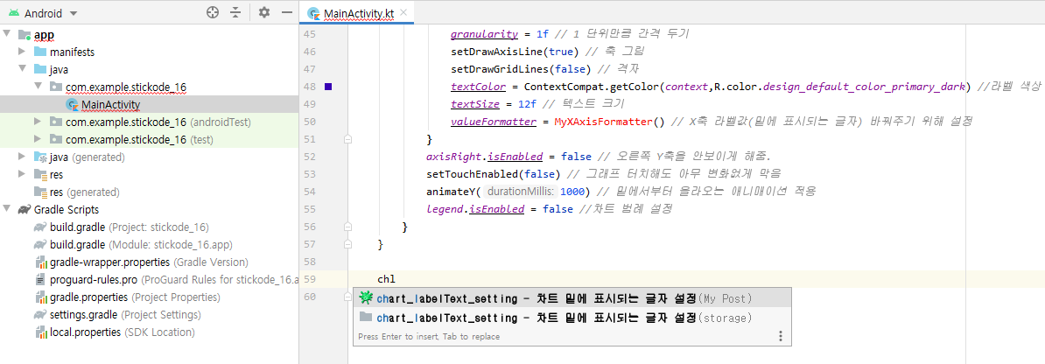This screenshot has width=1045, height=364.
Task: Collapse the Gradle Scripts node
Action: click(7, 209)
